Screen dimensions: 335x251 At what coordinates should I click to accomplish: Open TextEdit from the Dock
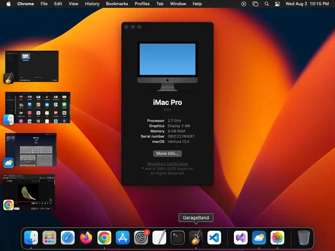pos(159,238)
